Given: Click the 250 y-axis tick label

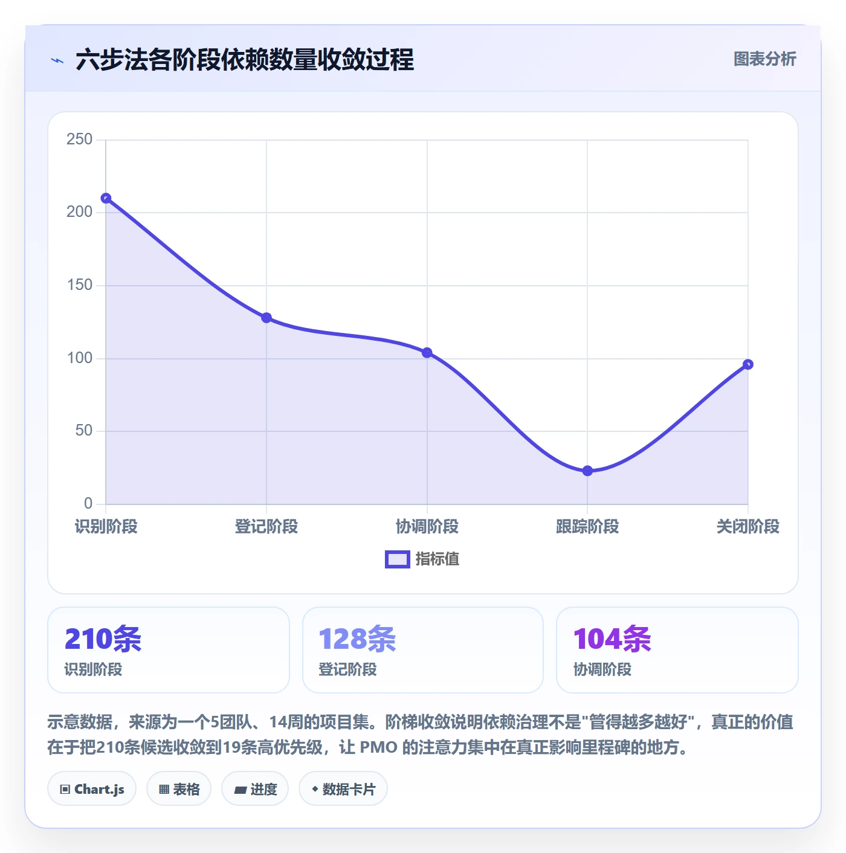Looking at the screenshot, I should (80, 140).
